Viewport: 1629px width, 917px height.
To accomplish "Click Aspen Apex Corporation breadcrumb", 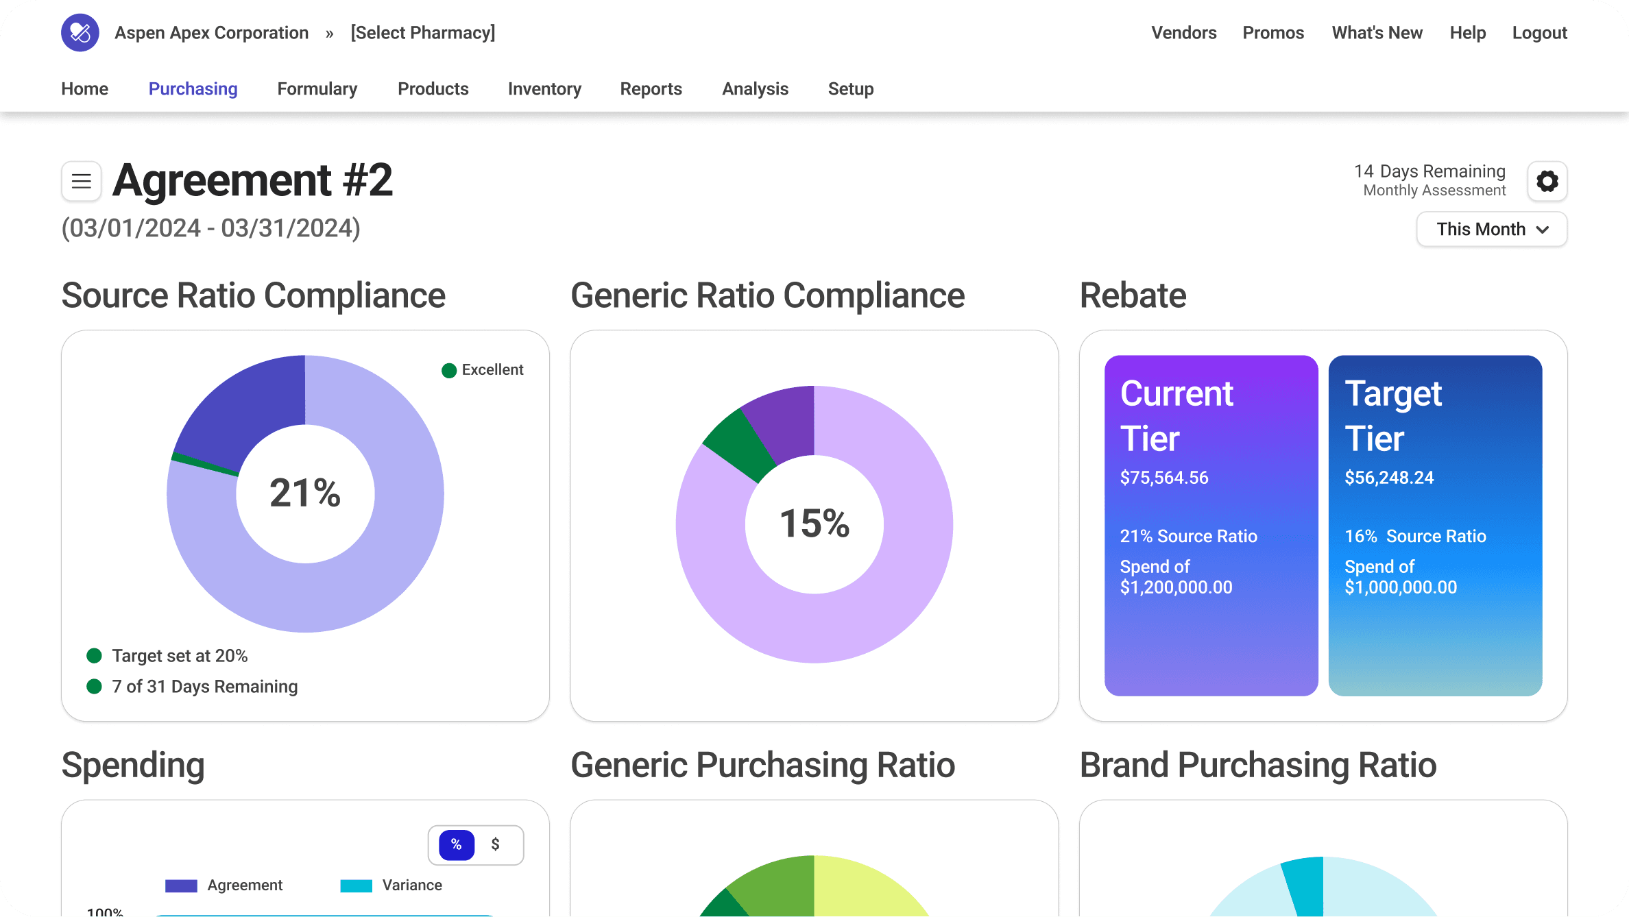I will click(x=211, y=33).
